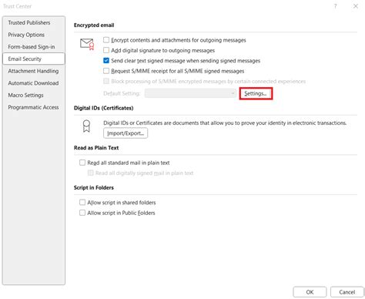Toggle Read all digitally signed mail checkbox
This screenshot has width=365, height=299.
coord(91,173)
